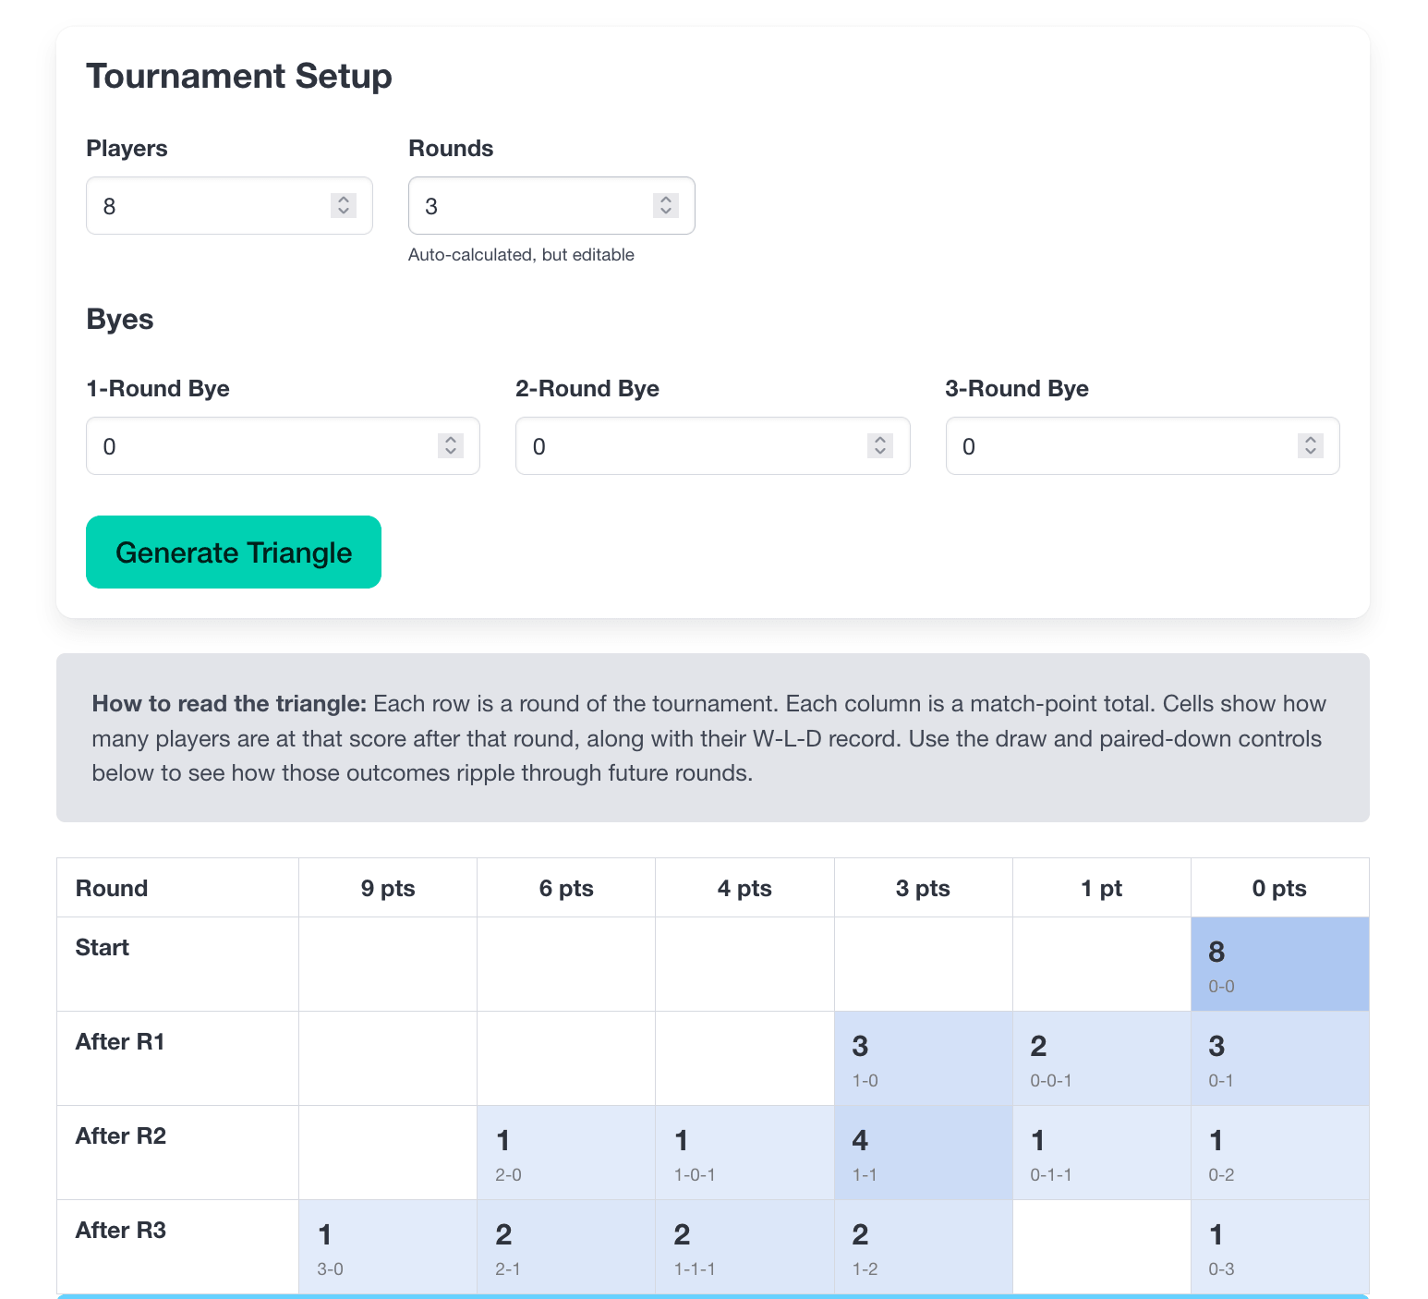Click the Players spinner stepper arrows
Image resolution: width=1428 pixels, height=1299 pixels.
point(343,205)
